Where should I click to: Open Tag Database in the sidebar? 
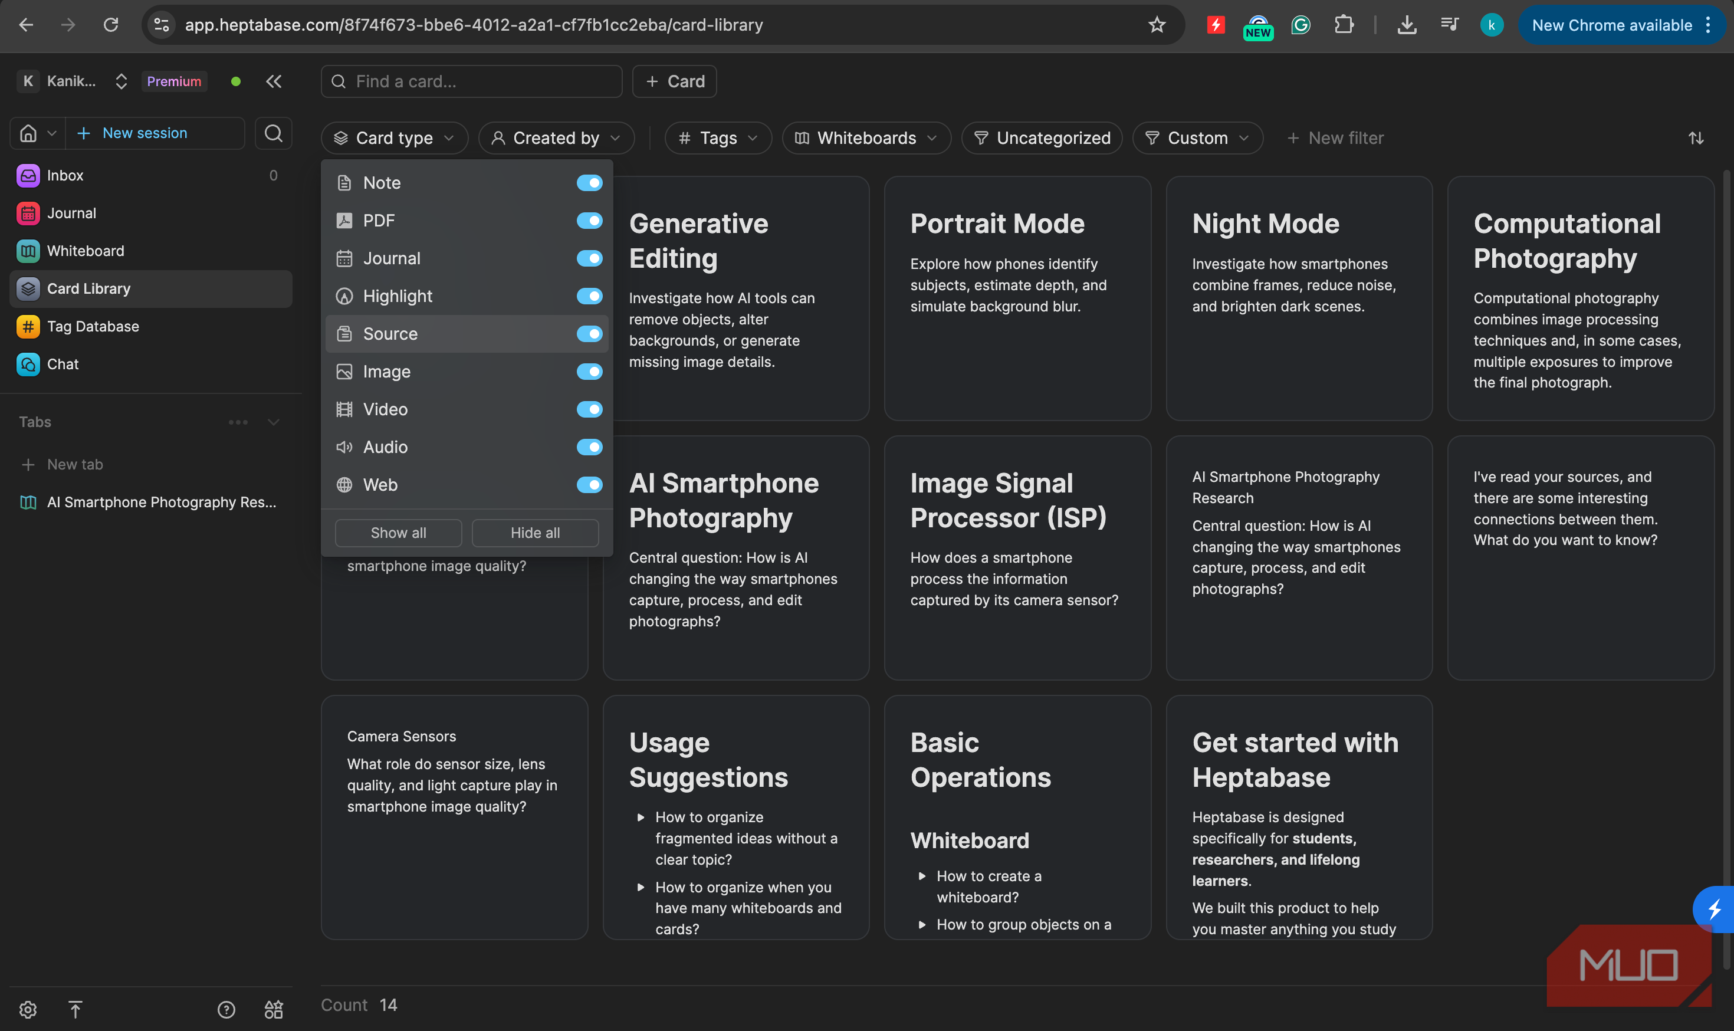(151, 326)
